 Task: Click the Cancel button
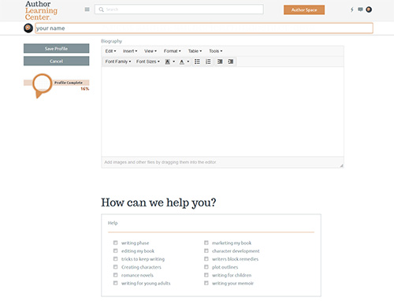pos(56,61)
